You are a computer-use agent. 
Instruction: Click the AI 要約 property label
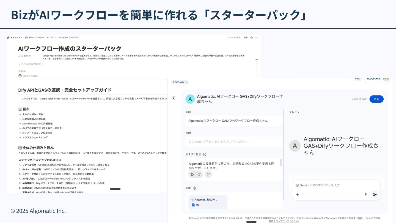24,56
